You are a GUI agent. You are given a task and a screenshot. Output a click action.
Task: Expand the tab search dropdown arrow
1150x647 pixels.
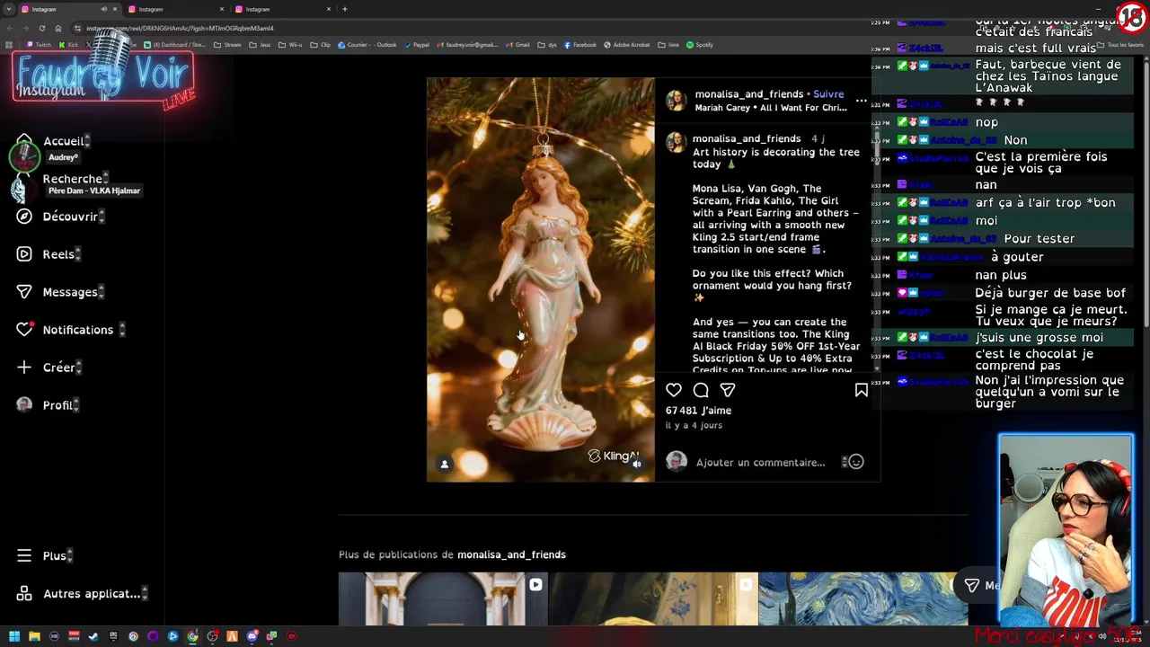coord(9,9)
